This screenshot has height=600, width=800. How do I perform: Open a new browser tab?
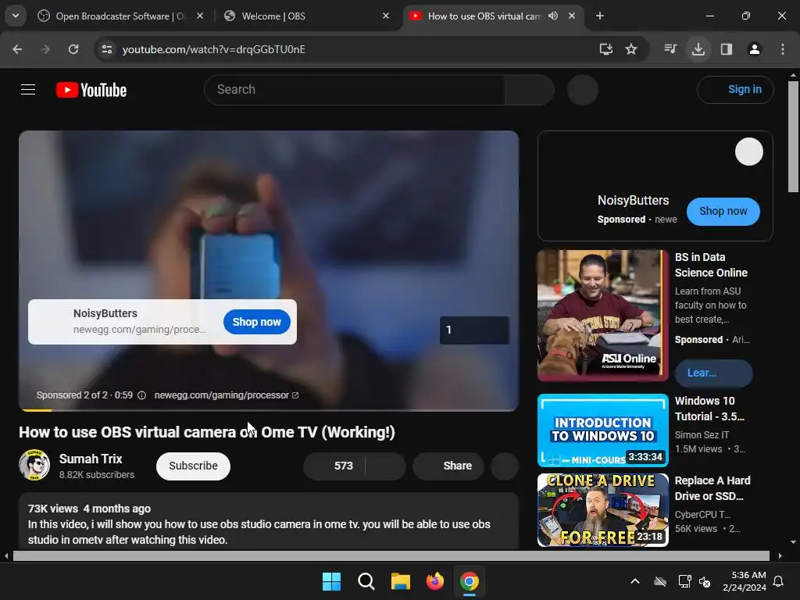point(600,16)
